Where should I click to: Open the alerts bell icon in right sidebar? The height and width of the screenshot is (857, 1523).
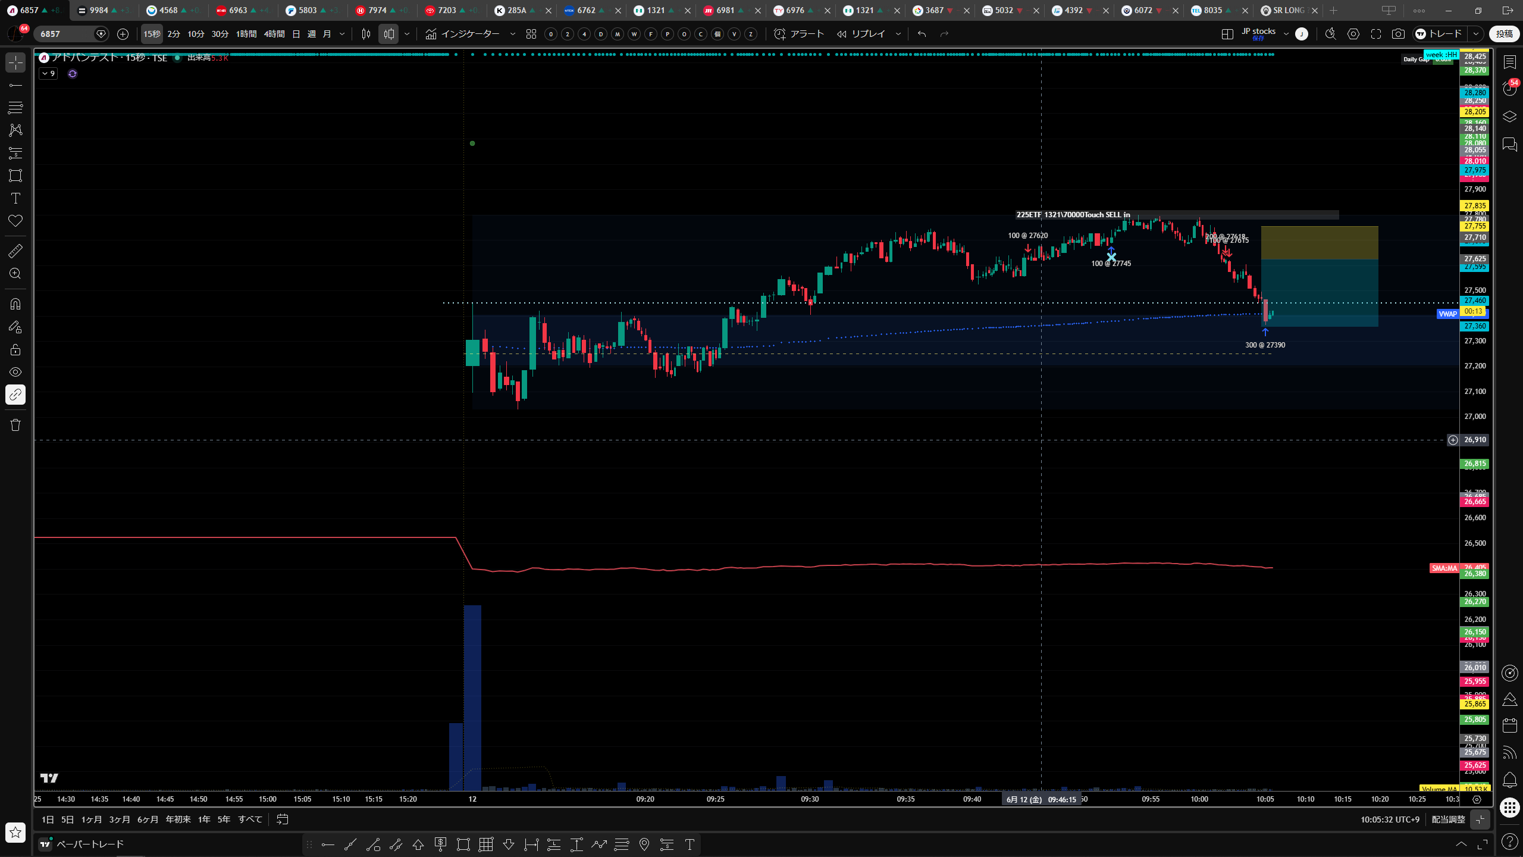pos(1510,780)
